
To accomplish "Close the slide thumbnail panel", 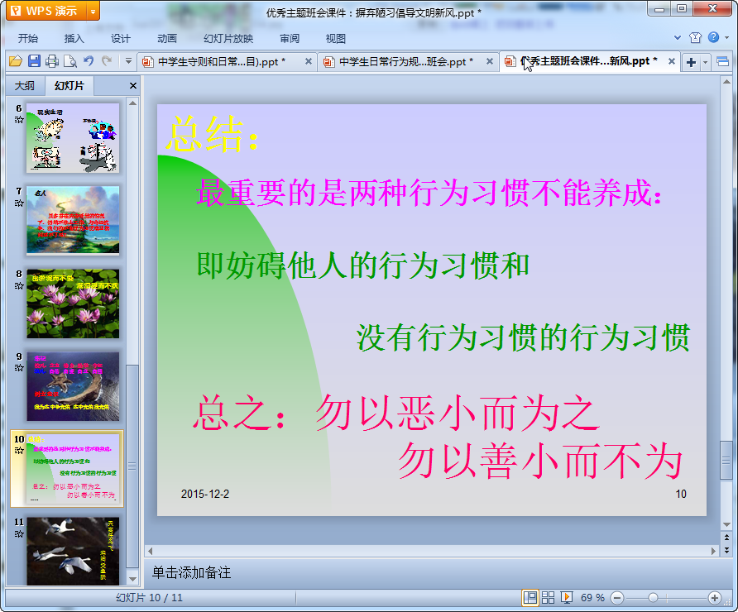I will 132,86.
